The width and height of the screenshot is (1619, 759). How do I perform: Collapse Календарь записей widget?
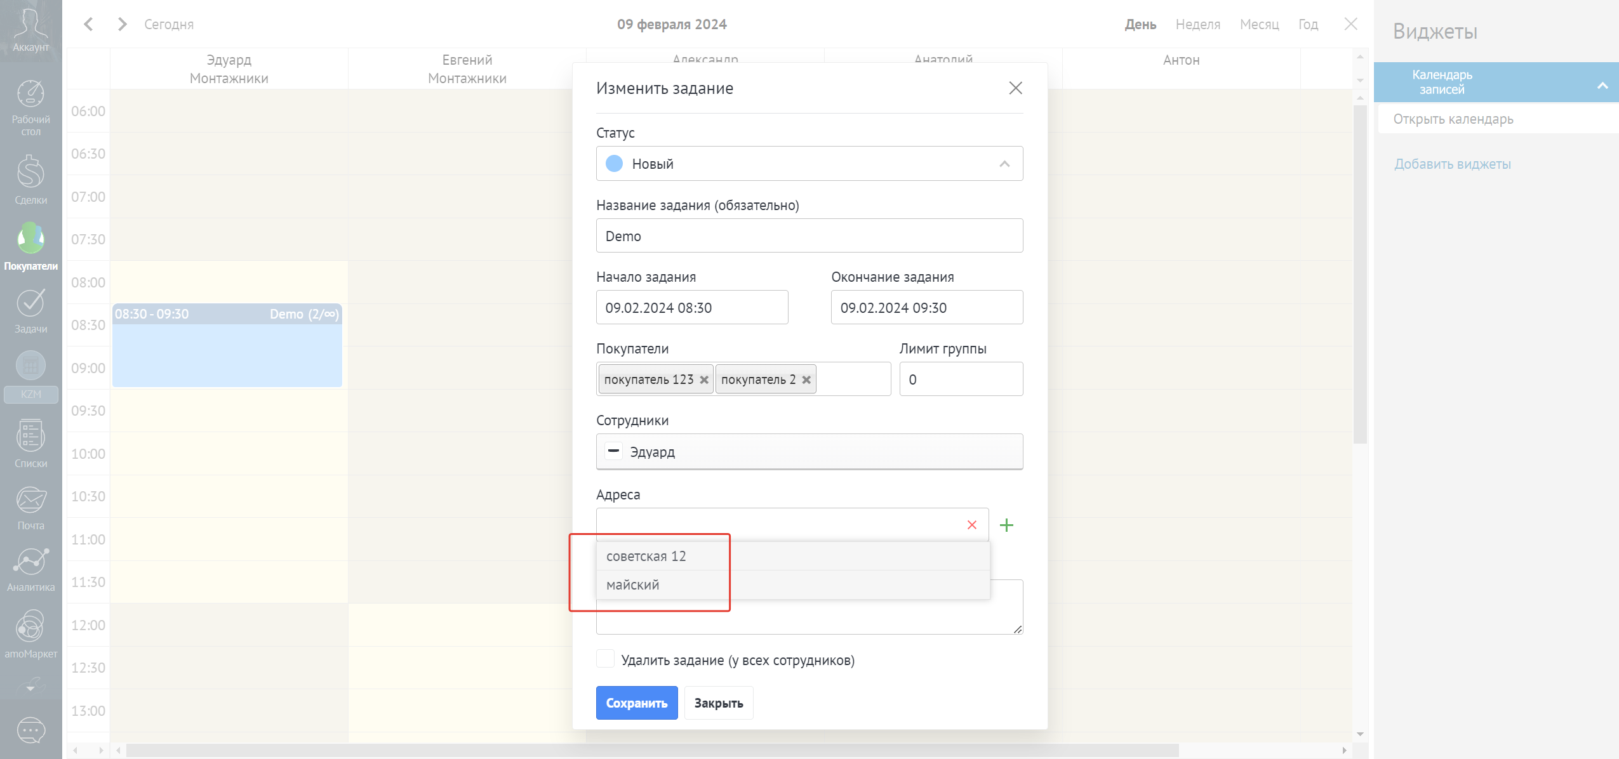[x=1602, y=85]
